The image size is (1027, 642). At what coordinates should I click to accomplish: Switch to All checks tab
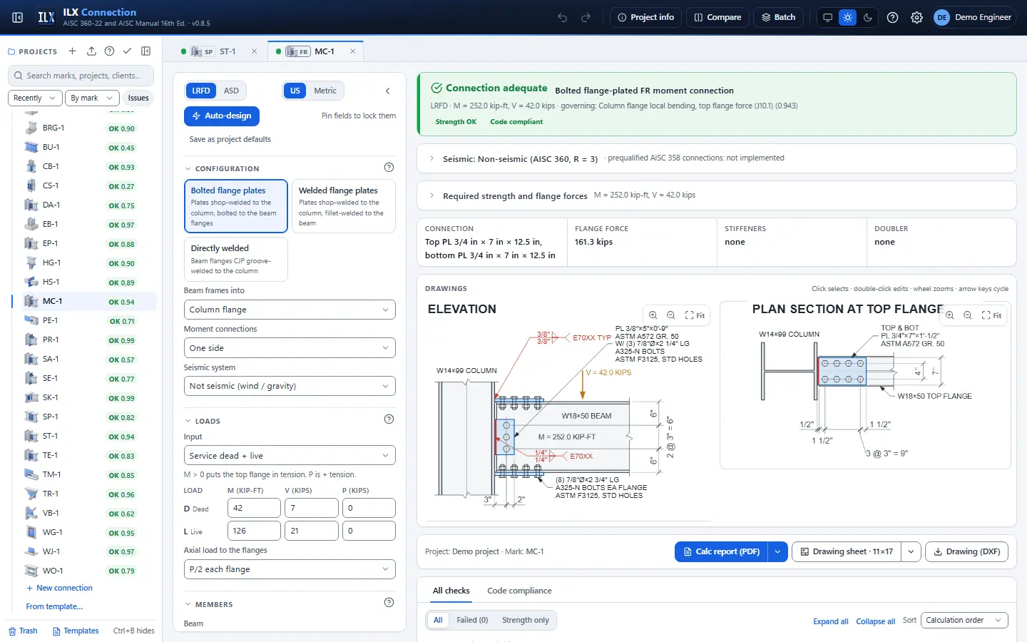451,591
